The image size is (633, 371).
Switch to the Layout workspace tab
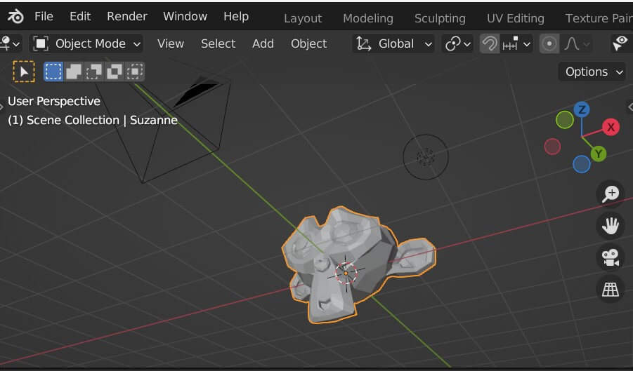pyautogui.click(x=303, y=18)
